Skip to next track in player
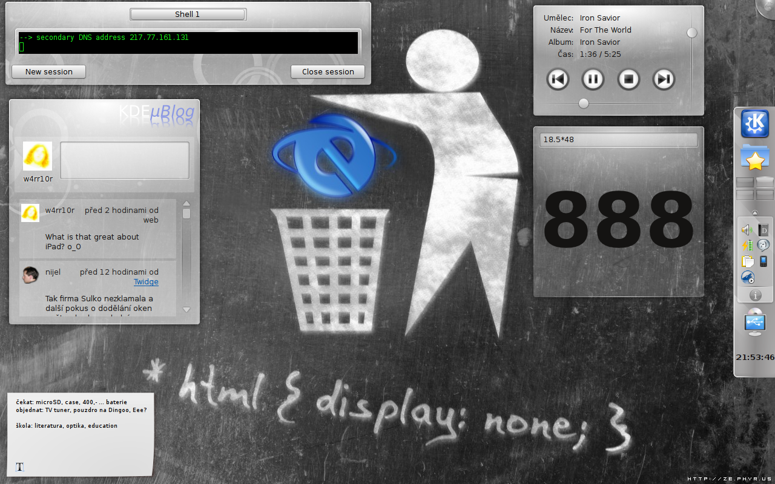Image resolution: width=775 pixels, height=484 pixels. (x=664, y=79)
